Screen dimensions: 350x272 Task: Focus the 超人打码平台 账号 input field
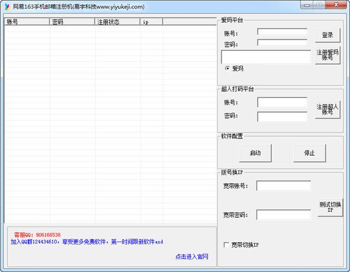click(x=282, y=103)
